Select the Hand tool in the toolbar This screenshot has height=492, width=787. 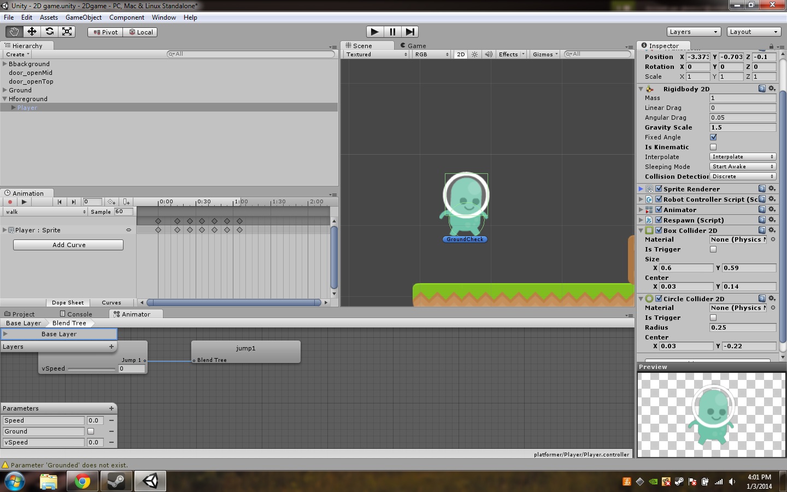point(14,32)
